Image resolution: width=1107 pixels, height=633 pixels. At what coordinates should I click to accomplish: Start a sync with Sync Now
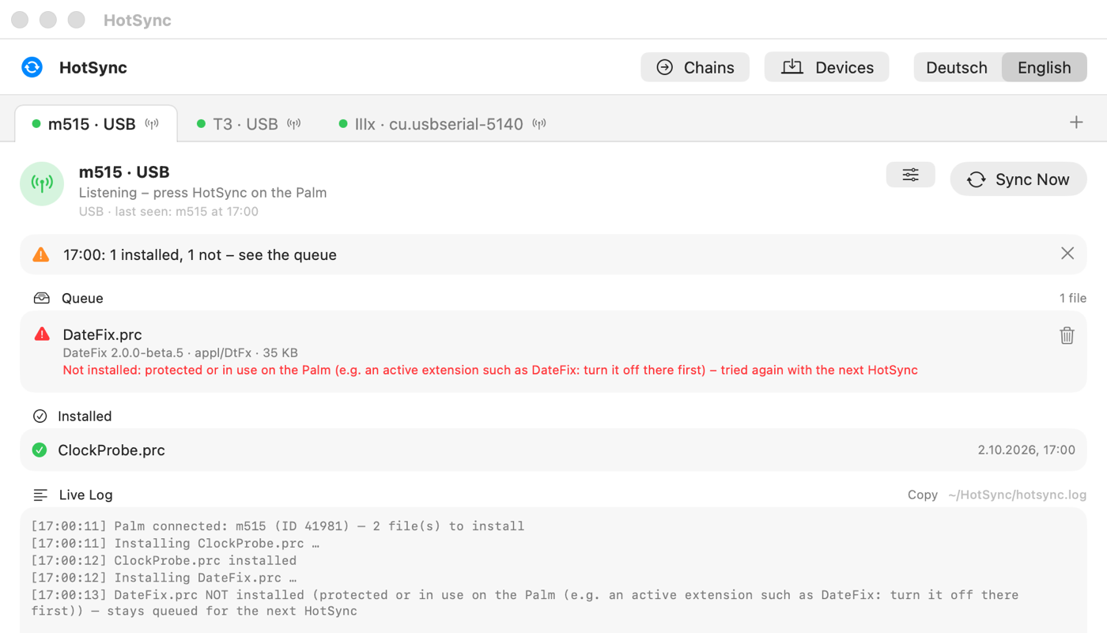tap(1018, 179)
